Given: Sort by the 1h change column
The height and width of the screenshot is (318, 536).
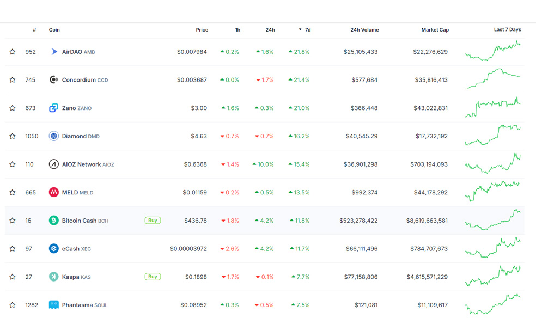Looking at the screenshot, I should (237, 30).
